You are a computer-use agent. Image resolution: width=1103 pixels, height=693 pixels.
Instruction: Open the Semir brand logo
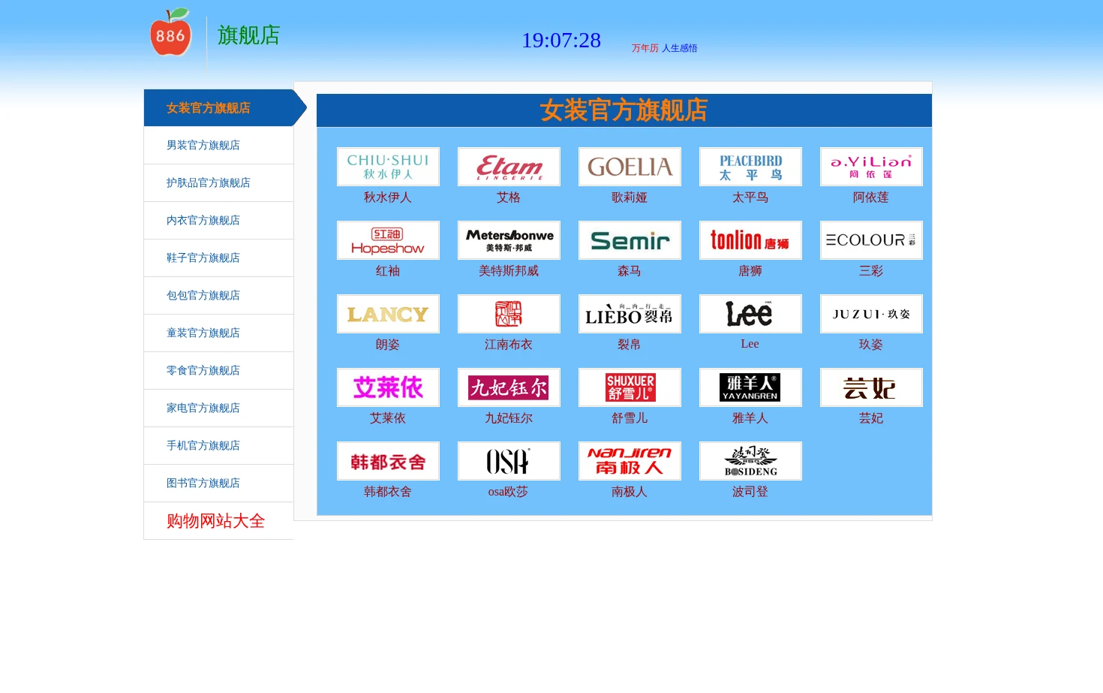(x=630, y=240)
